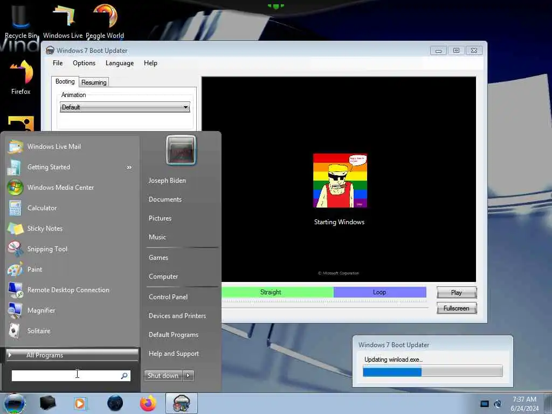This screenshot has width=552, height=414.
Task: Open Music from Start menu
Action: [x=157, y=237]
